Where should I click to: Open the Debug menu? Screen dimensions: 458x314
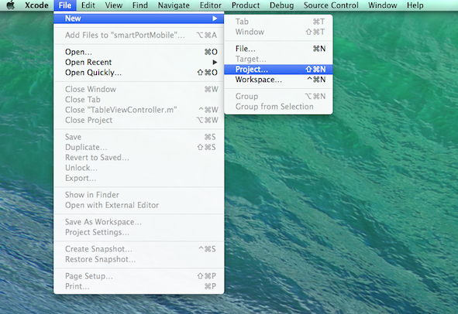[x=281, y=5]
